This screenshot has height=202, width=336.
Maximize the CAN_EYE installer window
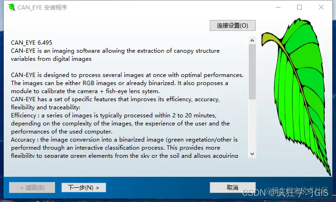point(299,7)
